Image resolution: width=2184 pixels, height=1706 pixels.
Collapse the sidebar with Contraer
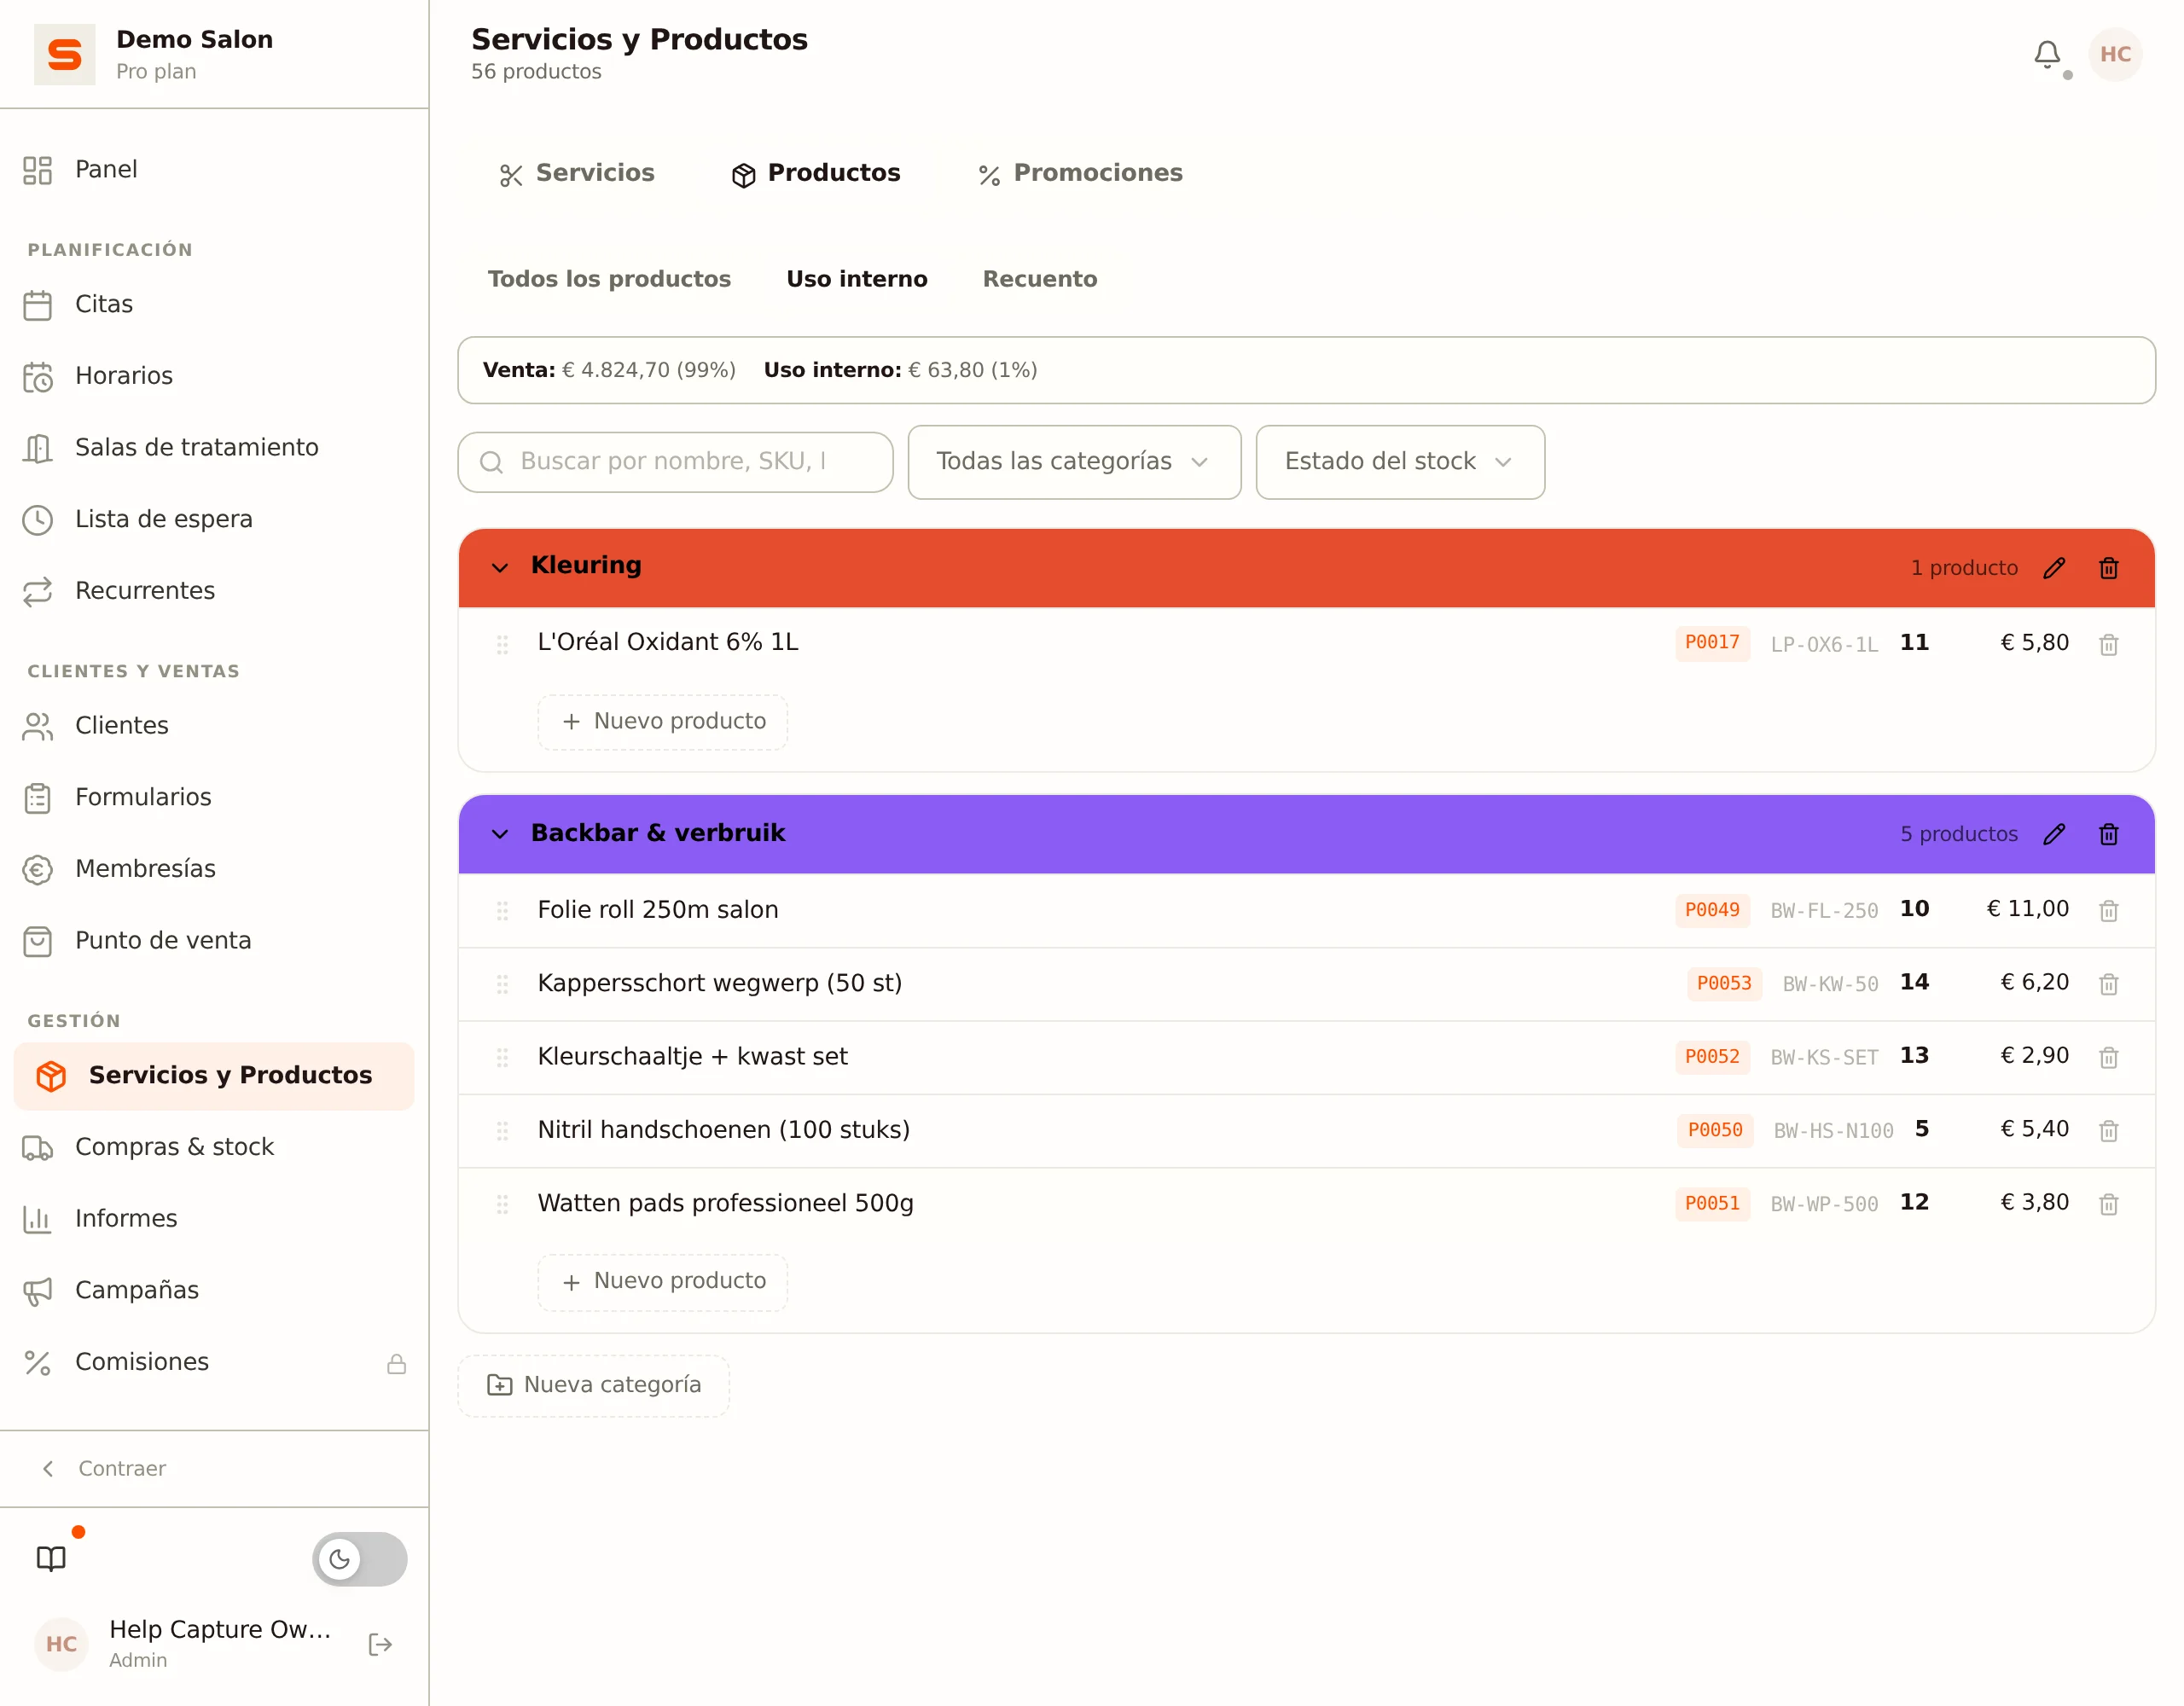point(104,1468)
